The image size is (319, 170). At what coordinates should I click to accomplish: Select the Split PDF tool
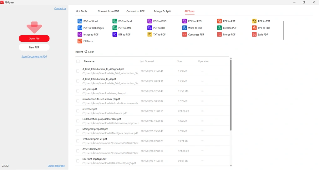[x=260, y=35]
